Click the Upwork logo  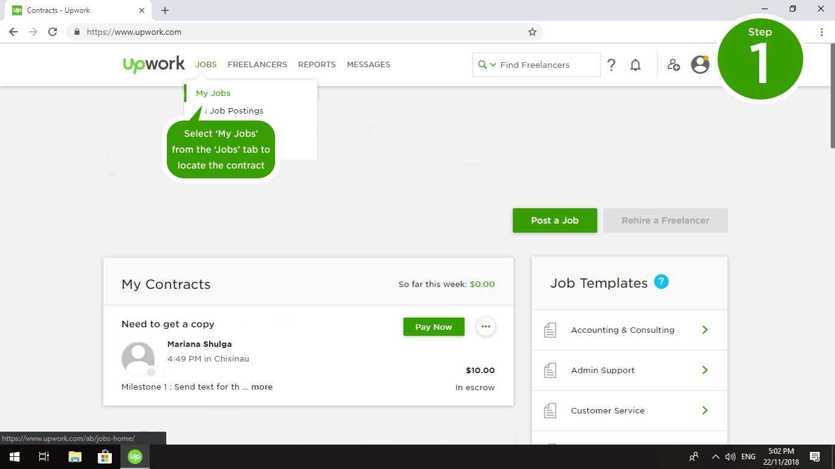(153, 64)
